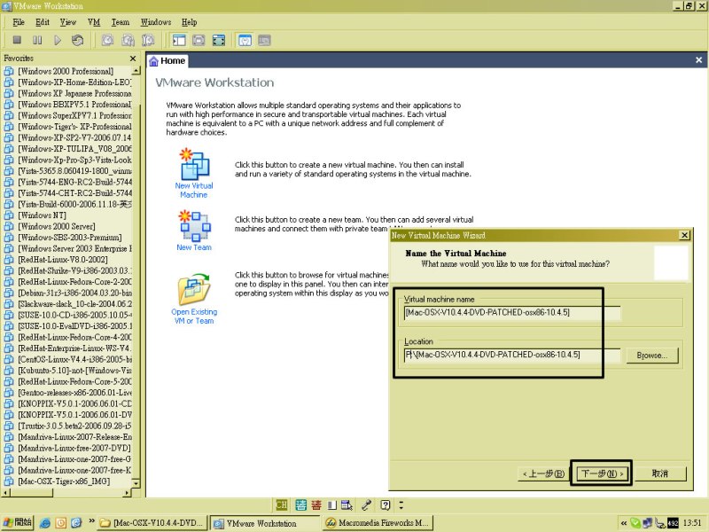Select the Home tab
The width and height of the screenshot is (709, 532).
pos(168,61)
